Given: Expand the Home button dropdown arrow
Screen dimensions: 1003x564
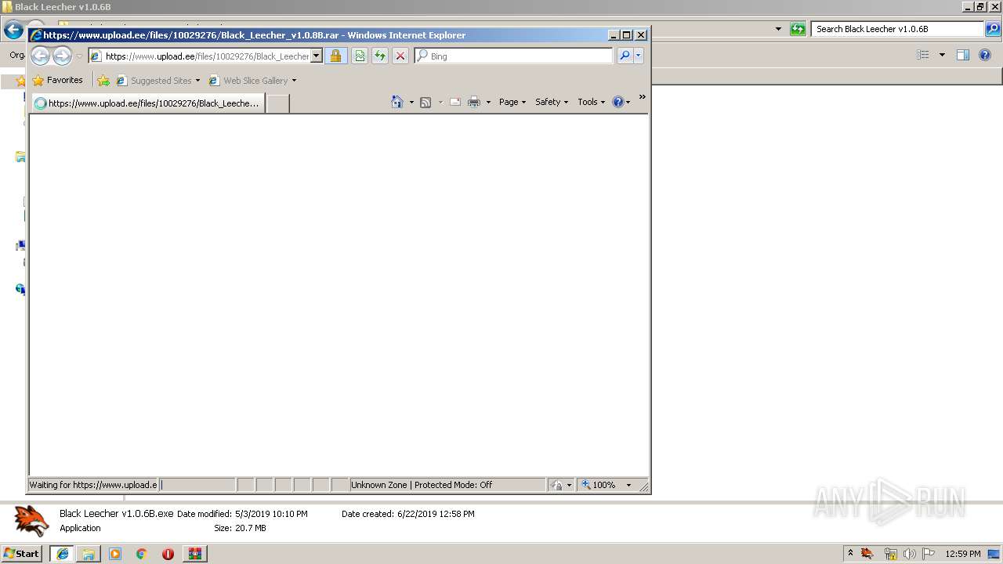Looking at the screenshot, I should pyautogui.click(x=411, y=102).
